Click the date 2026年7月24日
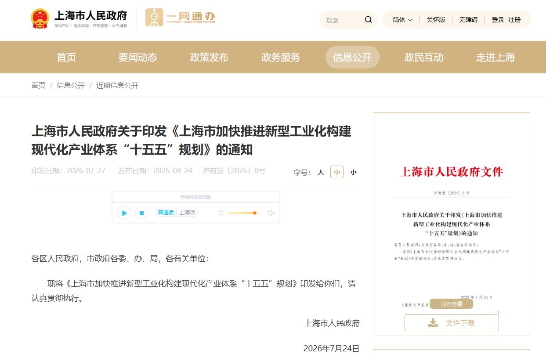Viewport: 546px width, 354px height. 332,349
